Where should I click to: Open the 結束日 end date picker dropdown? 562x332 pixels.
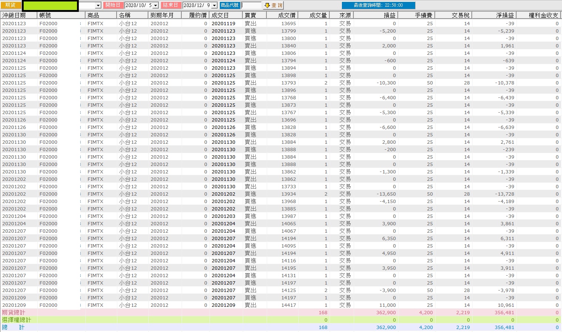(x=214, y=6)
